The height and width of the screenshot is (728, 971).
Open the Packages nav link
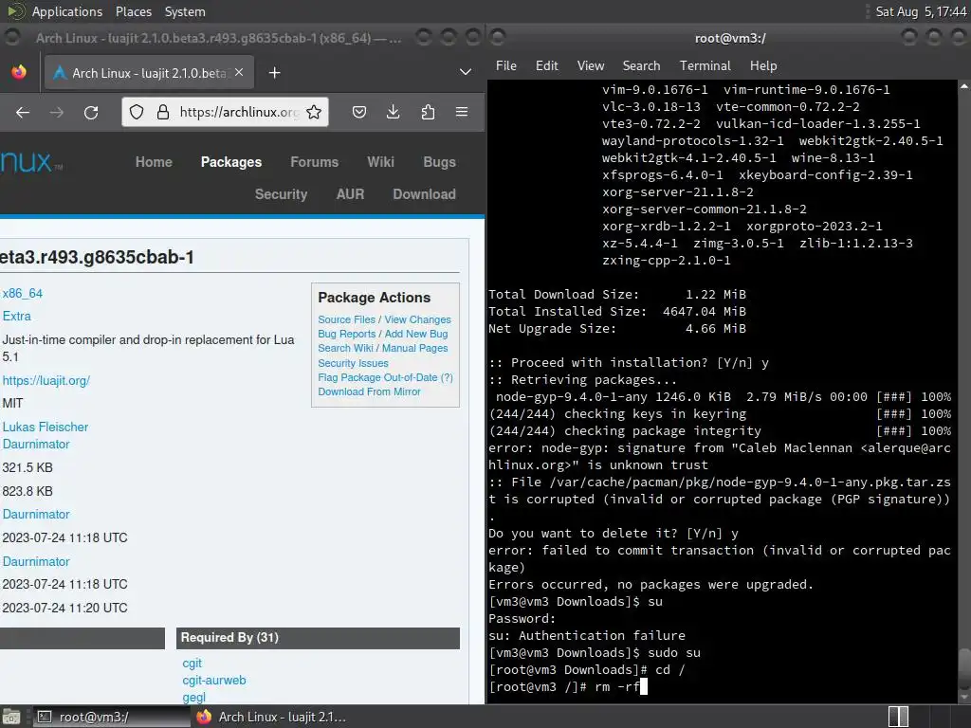[231, 162]
